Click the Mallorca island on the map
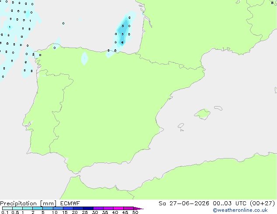The height and width of the screenshot is (214, 277). (203, 114)
